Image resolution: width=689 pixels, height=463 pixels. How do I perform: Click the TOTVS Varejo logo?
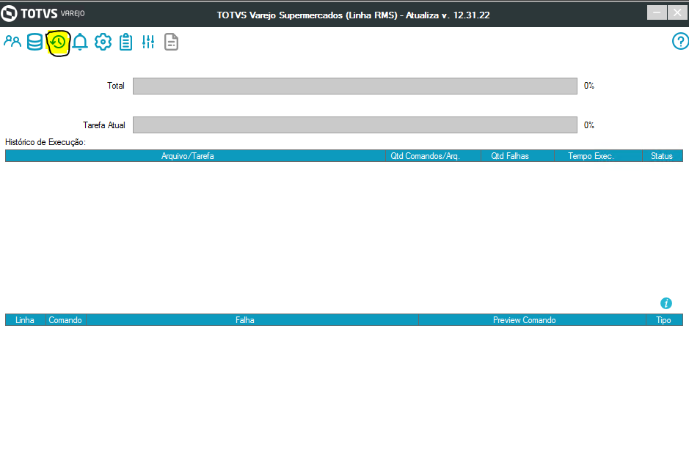click(x=43, y=14)
